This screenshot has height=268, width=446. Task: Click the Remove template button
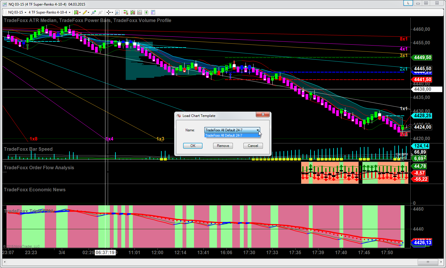point(223,146)
